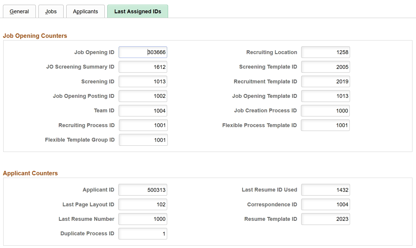Click the Screening Template ID label
This screenshot has width=416, height=248.
268,67
